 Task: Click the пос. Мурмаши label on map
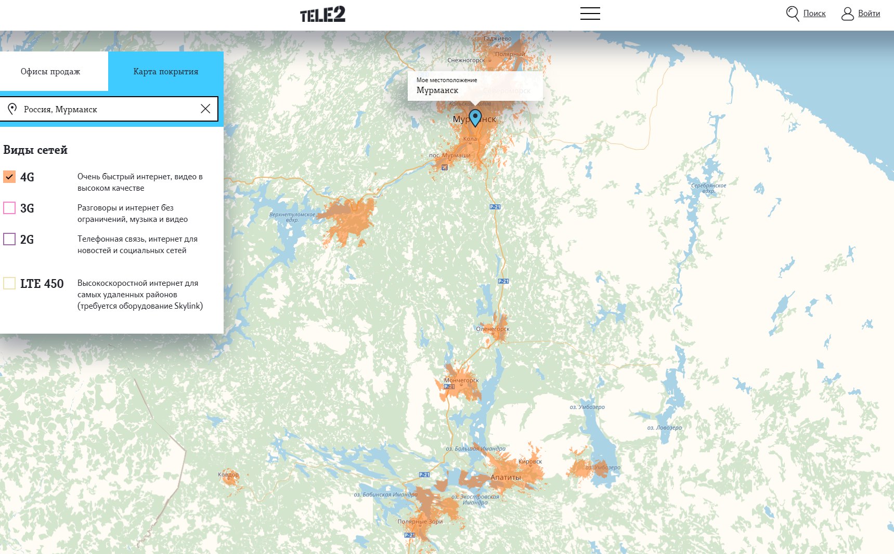pos(449,155)
